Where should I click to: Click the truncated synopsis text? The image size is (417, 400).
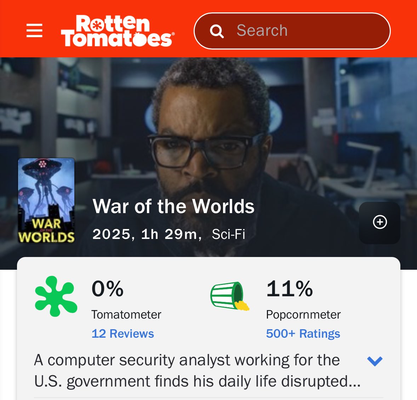point(197,371)
